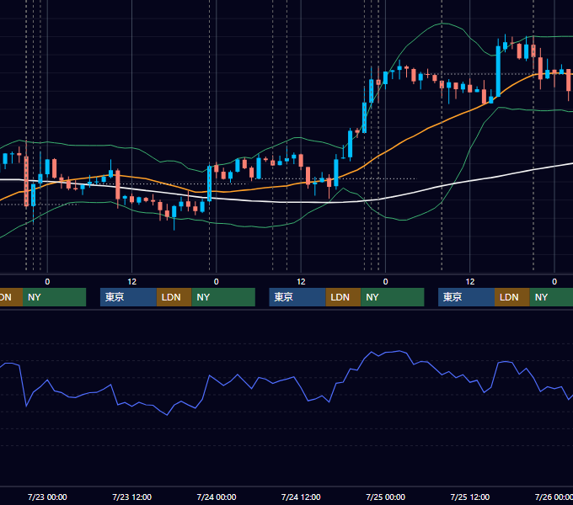Click the NY session bar starting 7/25 evening
Viewport: 573px width, 505px height.
point(551,297)
